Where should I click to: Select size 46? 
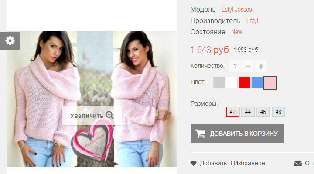[x=263, y=112]
